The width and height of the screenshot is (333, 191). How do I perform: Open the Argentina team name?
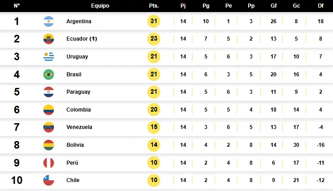[79, 21]
